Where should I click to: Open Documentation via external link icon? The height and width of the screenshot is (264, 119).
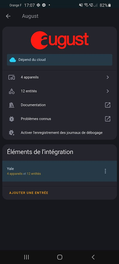pyautogui.click(x=108, y=105)
